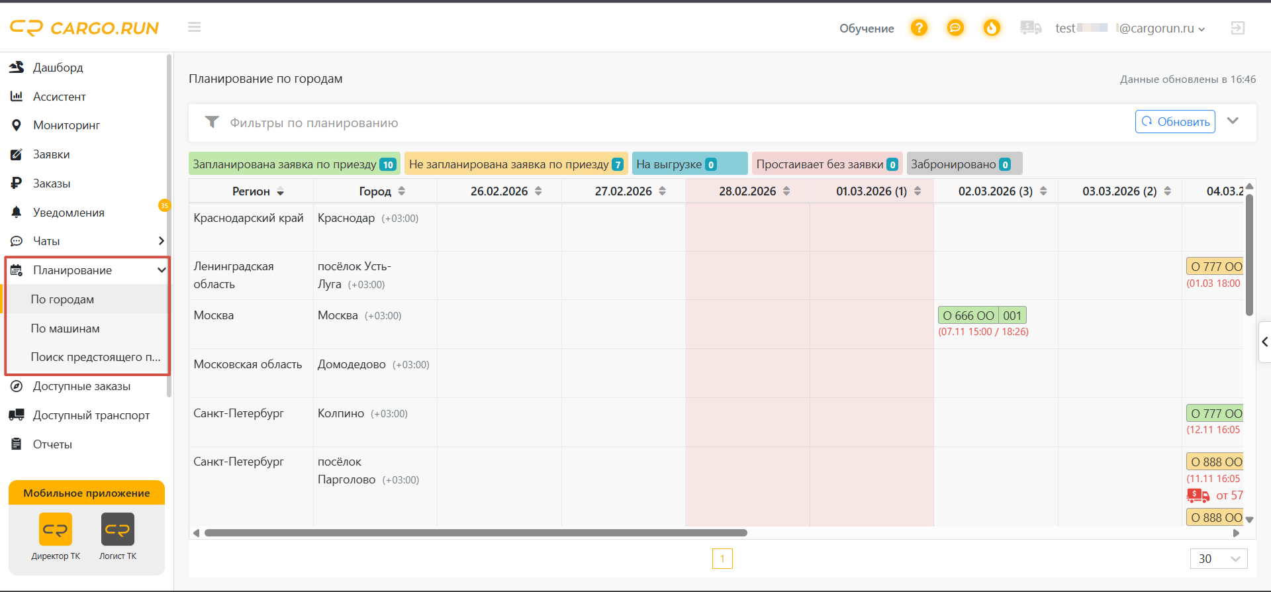
Task: Select По машинам submenu item
Action: click(x=87, y=328)
